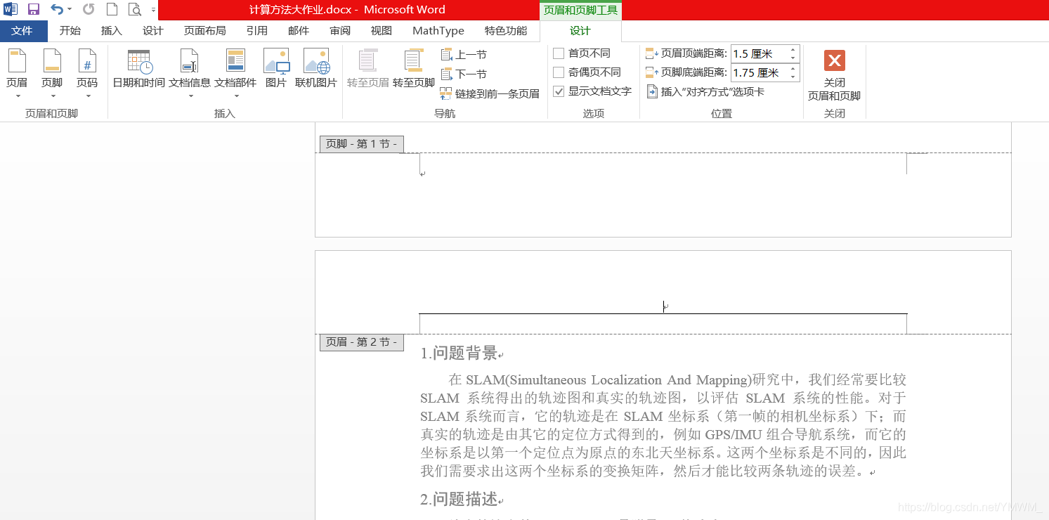Screen dimensions: 1049x520
Task: Click inside the section 2 header text area
Action: [663, 306]
